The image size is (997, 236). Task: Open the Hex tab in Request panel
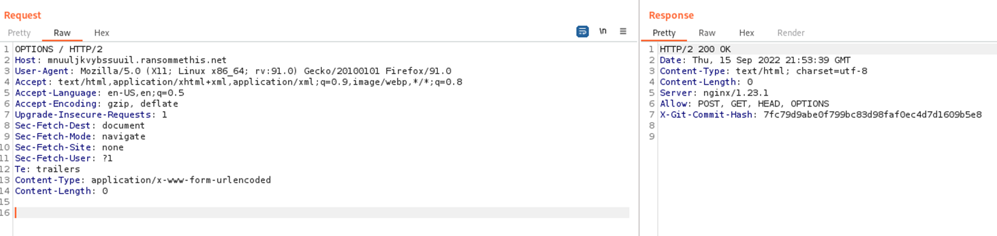(102, 33)
